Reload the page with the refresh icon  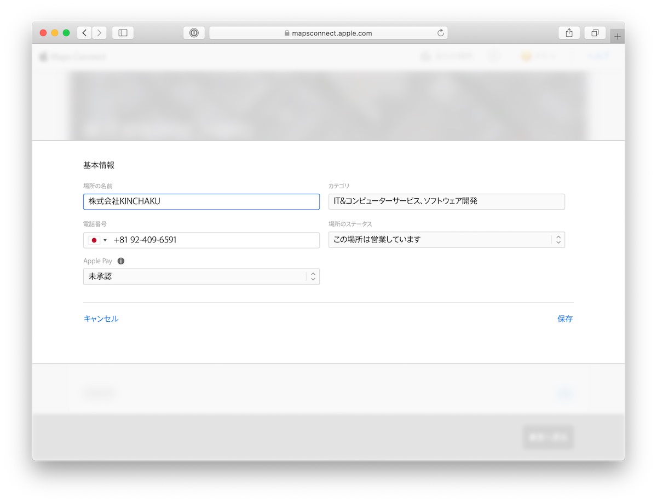coord(441,33)
